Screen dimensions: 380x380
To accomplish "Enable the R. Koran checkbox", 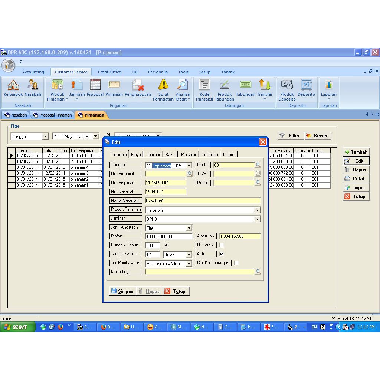I will (x=222, y=245).
